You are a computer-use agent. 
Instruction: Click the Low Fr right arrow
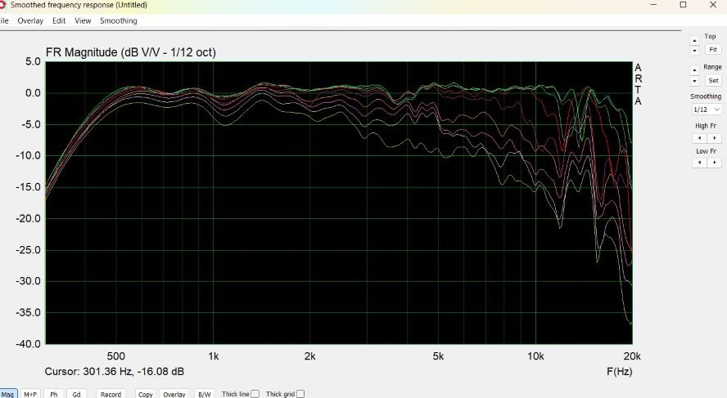point(714,163)
